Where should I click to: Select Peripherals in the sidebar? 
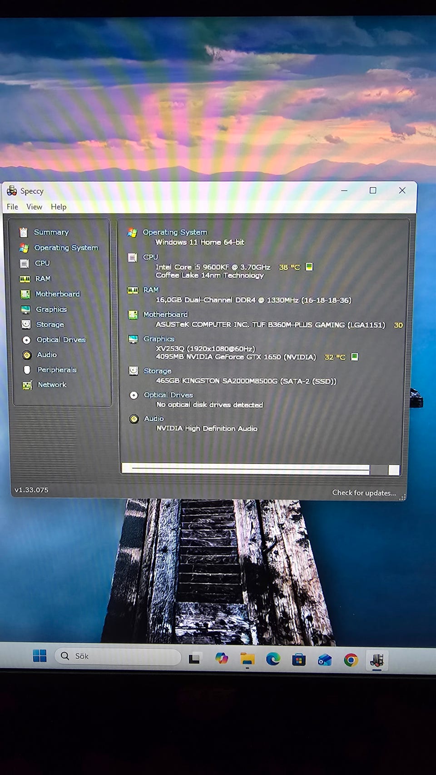57,370
